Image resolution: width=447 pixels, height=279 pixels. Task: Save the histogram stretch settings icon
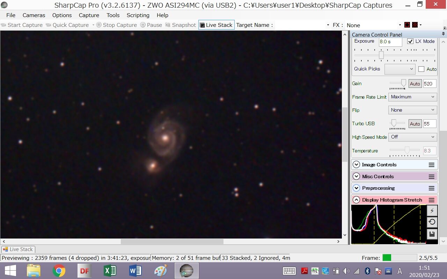click(x=432, y=234)
